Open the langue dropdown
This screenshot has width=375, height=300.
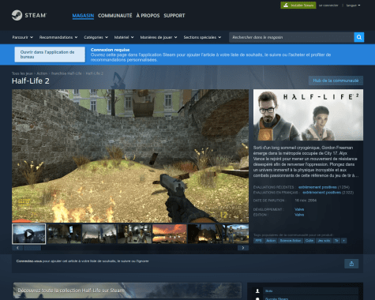click(x=353, y=6)
